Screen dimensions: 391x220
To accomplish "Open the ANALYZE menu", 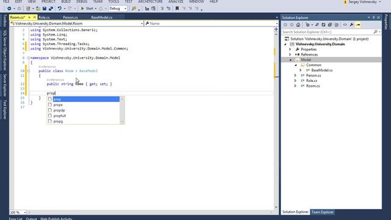I will pos(176,1).
